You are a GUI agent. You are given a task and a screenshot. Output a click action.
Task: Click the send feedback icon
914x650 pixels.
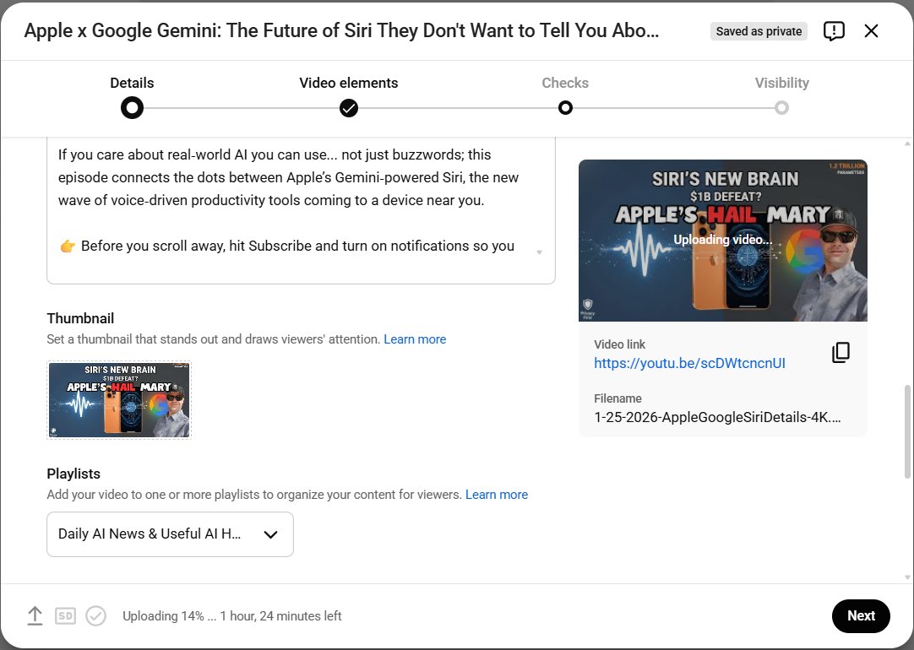[834, 31]
